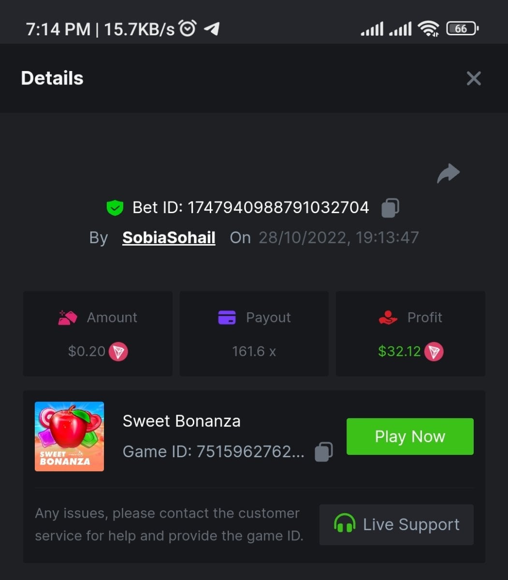Tap the TRON coin icon beside $32.12
508x580 pixels.
pos(434,351)
